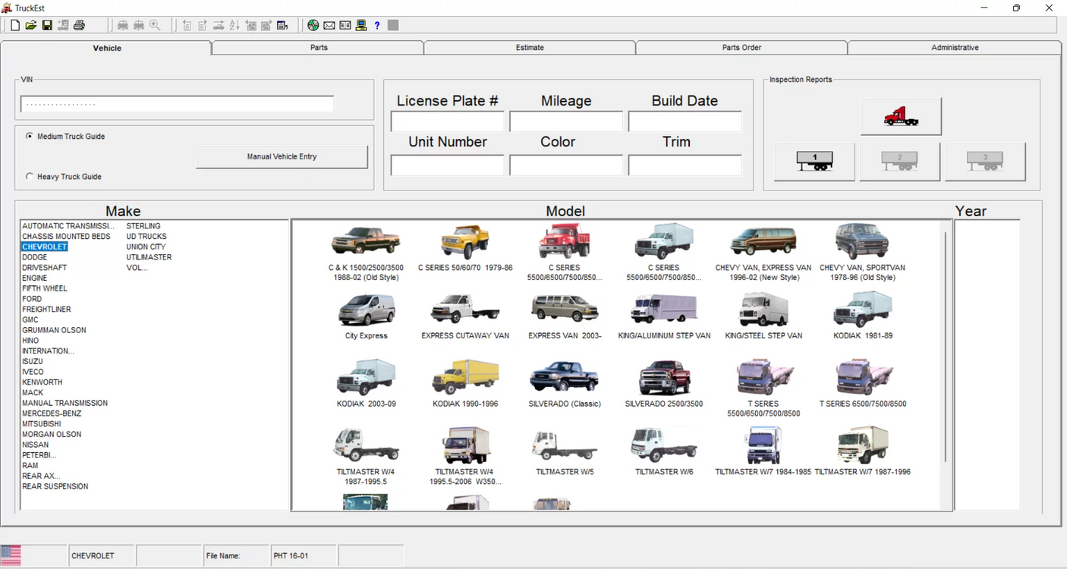Open the Parts Order tab
The width and height of the screenshot is (1067, 569).
(x=741, y=47)
